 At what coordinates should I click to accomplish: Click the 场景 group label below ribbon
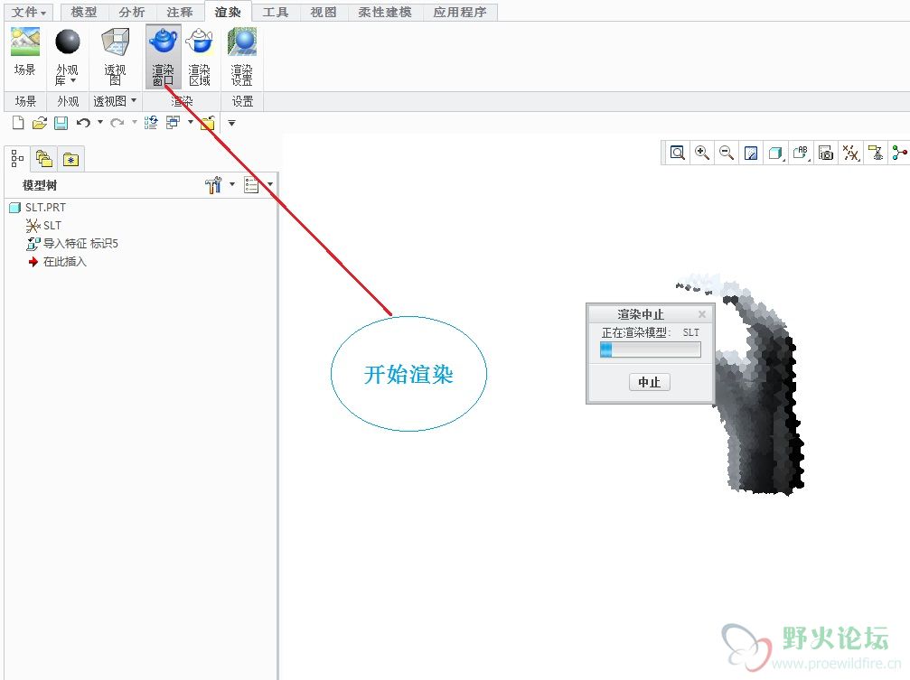(25, 101)
